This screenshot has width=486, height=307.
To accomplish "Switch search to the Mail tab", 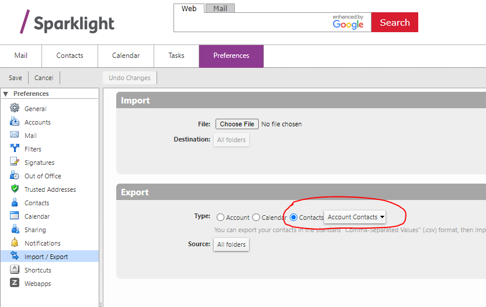I will tap(220, 8).
